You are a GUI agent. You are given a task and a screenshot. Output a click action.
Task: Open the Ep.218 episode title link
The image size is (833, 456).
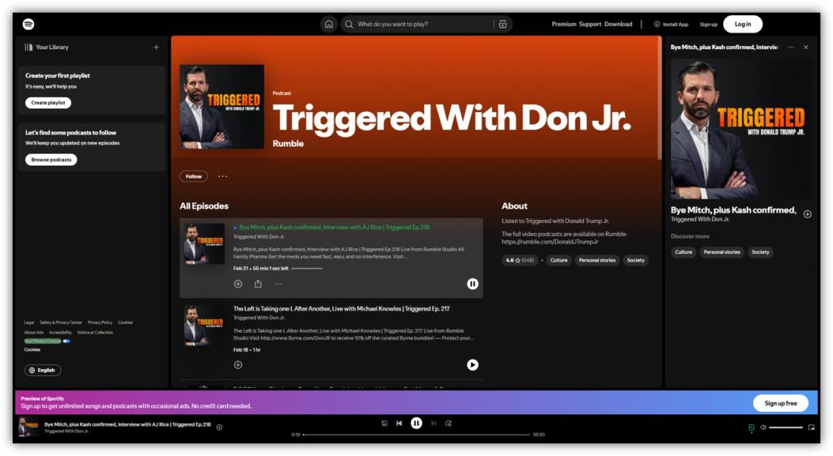(334, 228)
